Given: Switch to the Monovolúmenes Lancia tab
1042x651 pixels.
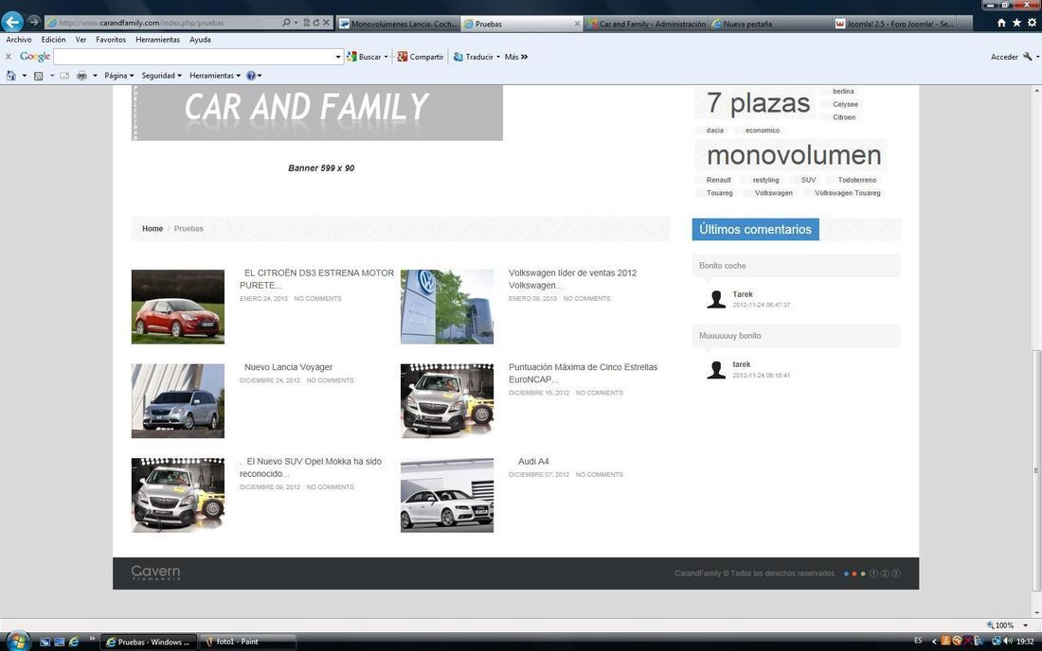Looking at the screenshot, I should [x=398, y=24].
